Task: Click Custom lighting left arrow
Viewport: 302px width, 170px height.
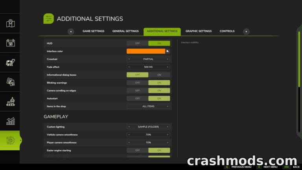Action: pos(129,127)
